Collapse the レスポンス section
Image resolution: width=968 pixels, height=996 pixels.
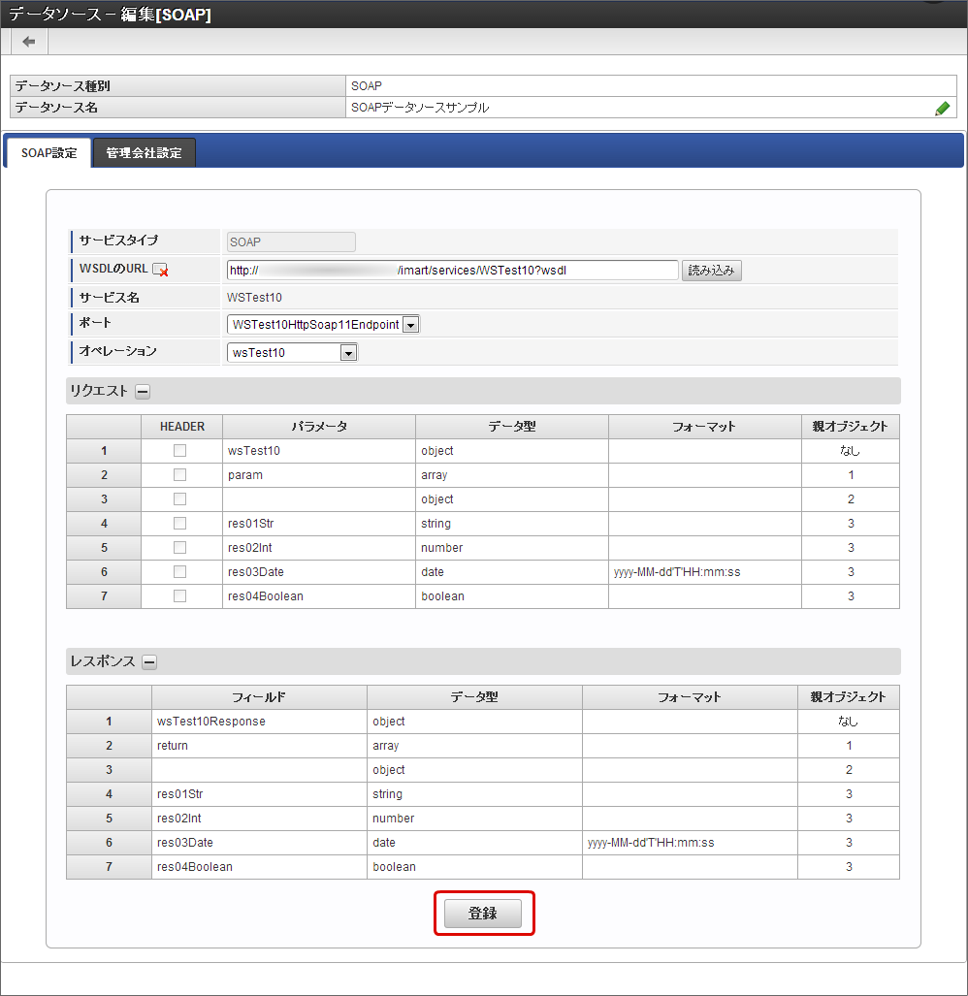(x=149, y=662)
